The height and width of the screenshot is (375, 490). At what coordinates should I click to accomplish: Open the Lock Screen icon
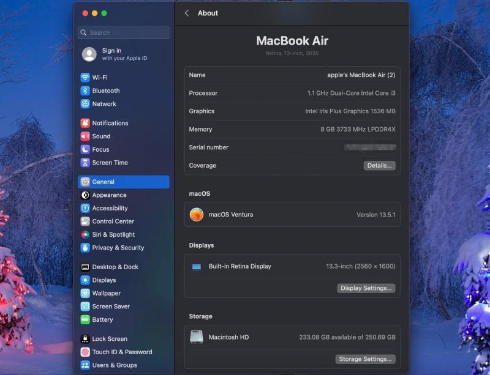85,338
